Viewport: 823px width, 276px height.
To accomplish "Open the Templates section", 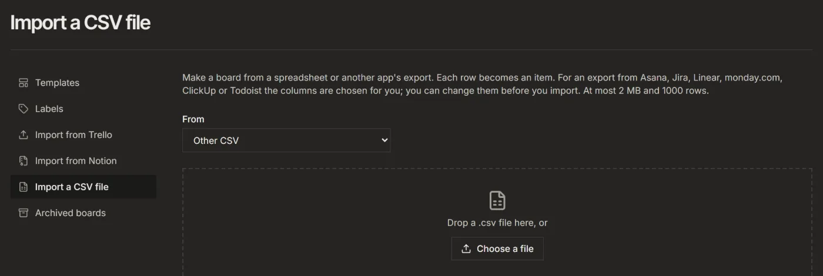I will [83, 83].
